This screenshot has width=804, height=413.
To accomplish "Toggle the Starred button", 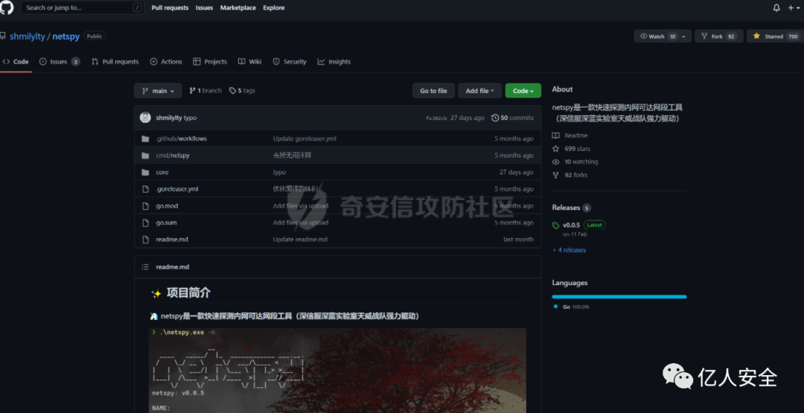I will 775,36.
